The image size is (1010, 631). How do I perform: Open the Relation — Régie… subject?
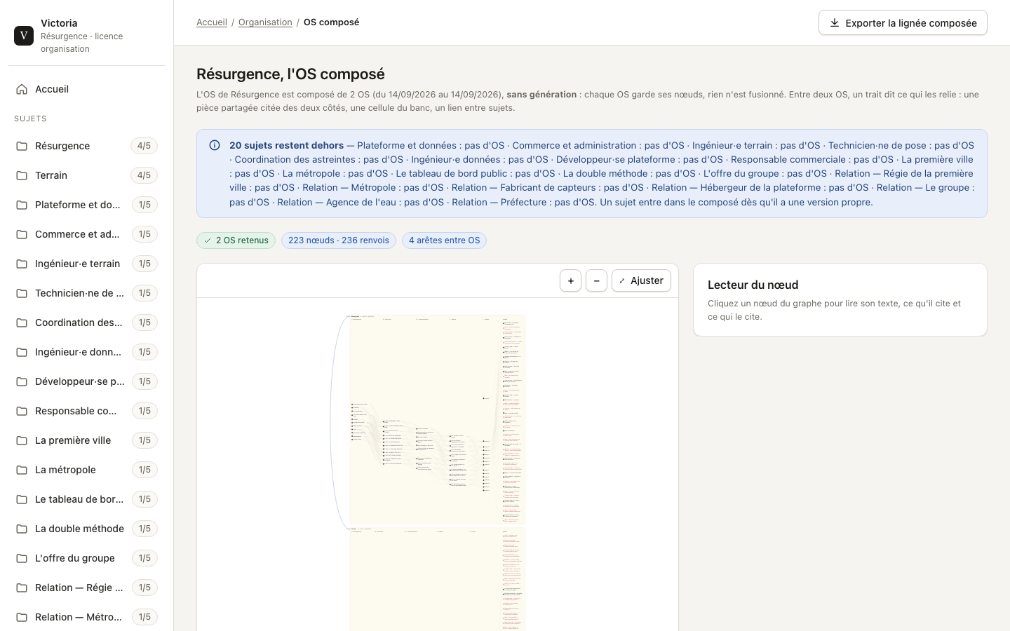point(86,588)
